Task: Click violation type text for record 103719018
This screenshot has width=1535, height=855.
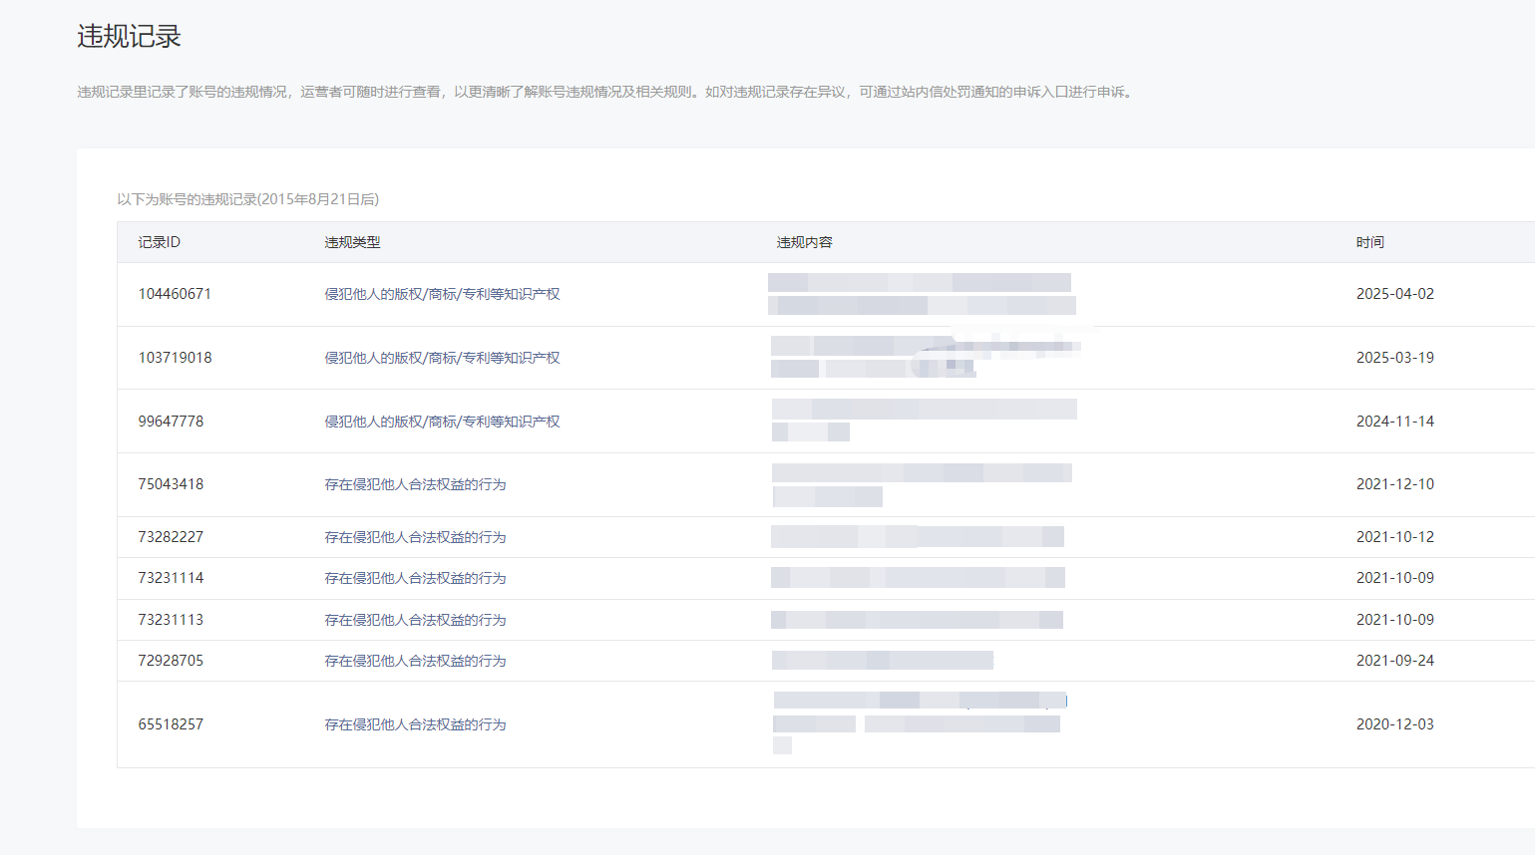Action: pyautogui.click(x=442, y=358)
